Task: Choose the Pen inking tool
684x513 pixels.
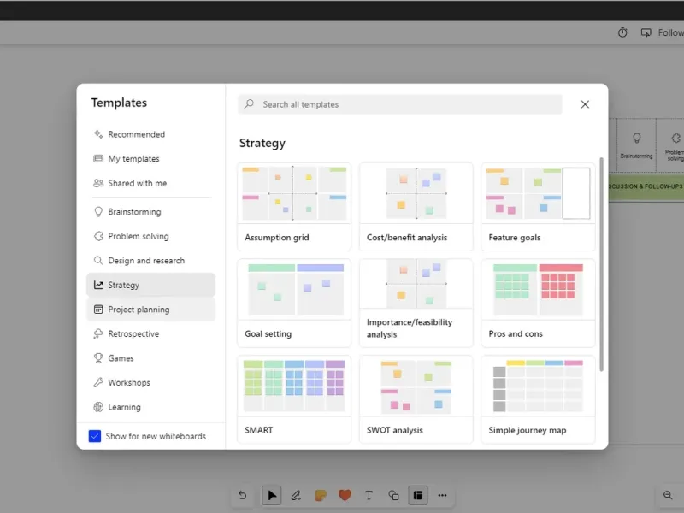Action: (296, 495)
